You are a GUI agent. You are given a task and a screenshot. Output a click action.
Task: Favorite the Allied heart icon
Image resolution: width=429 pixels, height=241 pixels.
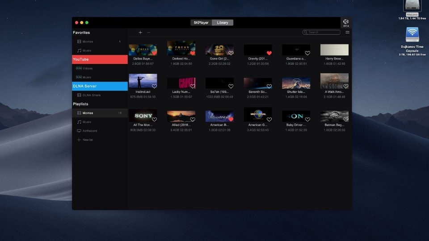pos(193,120)
